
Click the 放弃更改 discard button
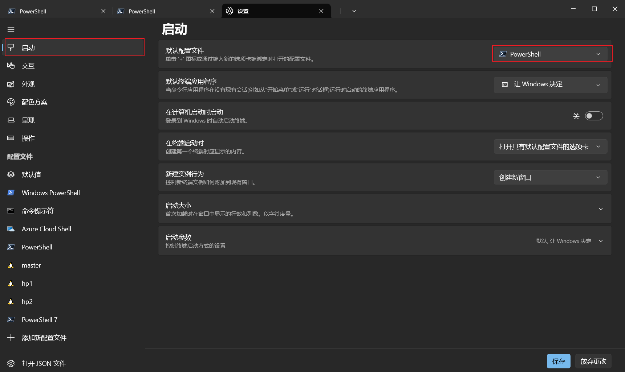coord(593,361)
